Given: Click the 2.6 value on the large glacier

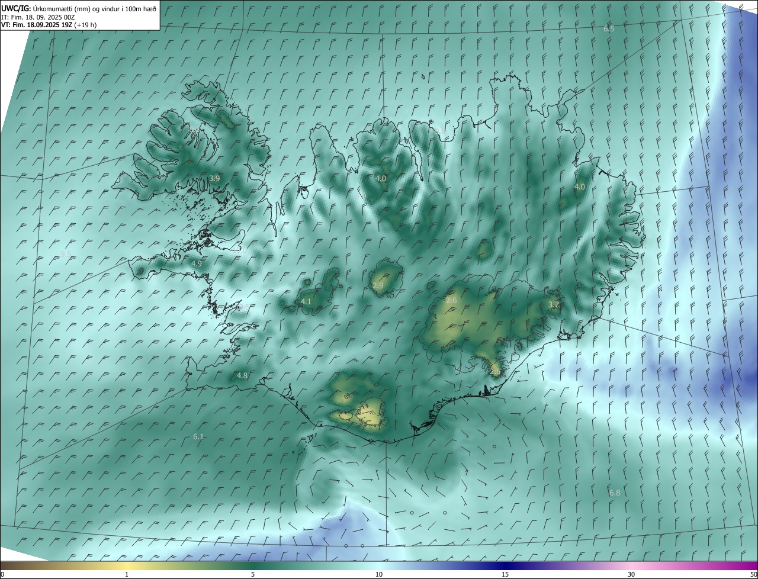Looking at the screenshot, I should 451,301.
